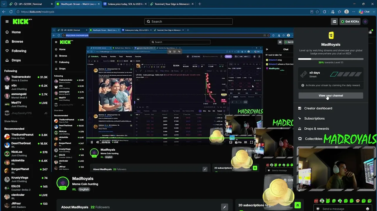
Task: Switch to the Solana price today tab
Action: pyautogui.click(x=125, y=4)
